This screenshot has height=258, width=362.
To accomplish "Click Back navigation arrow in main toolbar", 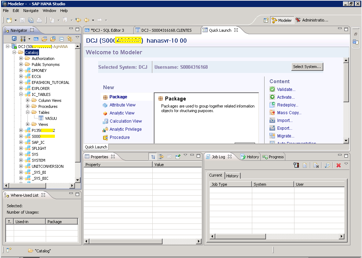I will (x=87, y=20).
